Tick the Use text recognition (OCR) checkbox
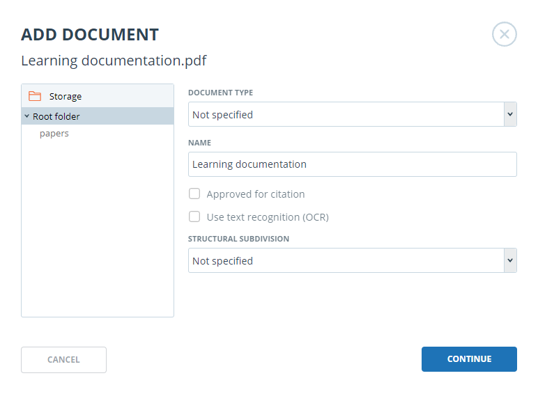538x394 pixels. pyautogui.click(x=194, y=216)
